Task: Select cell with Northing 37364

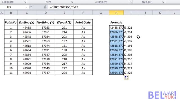Action: point(46,64)
